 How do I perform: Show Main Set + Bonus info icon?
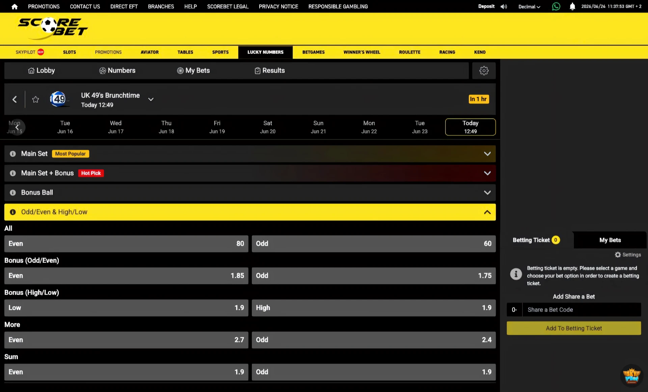13,173
